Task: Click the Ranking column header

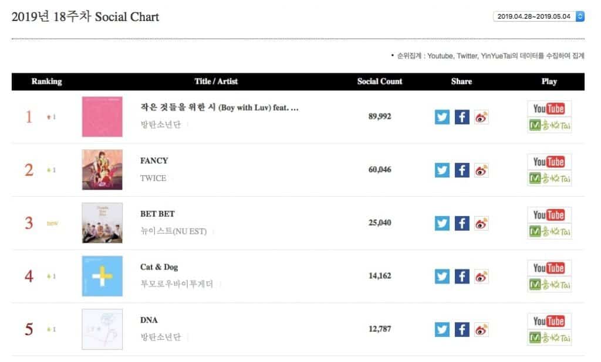Action: click(x=46, y=81)
